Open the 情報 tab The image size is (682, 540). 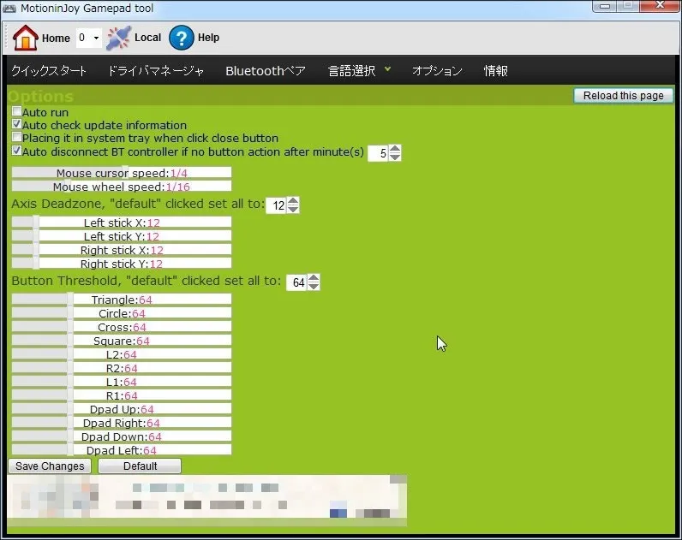tap(495, 70)
